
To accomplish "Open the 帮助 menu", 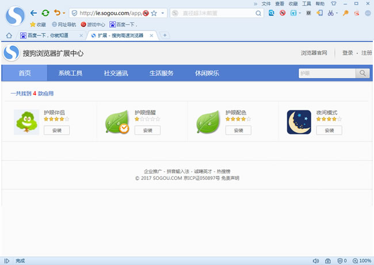I will pos(320,3).
